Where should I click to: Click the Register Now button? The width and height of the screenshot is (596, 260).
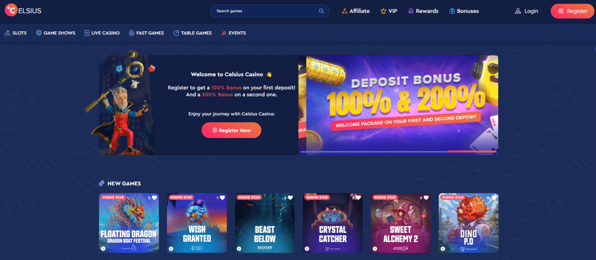[x=232, y=130]
